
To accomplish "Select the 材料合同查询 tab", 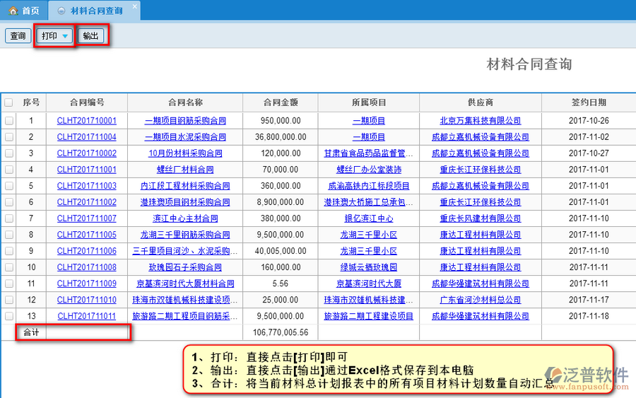I will 96,11.
